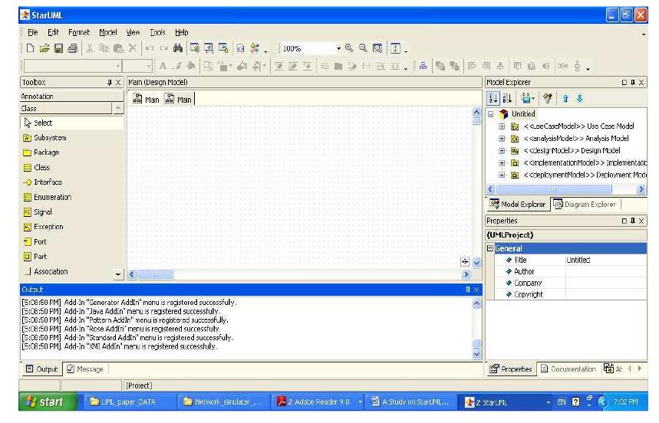Click the Zoom Out magnifier icon
Viewport: 659px width, 423px height.
coord(363,48)
